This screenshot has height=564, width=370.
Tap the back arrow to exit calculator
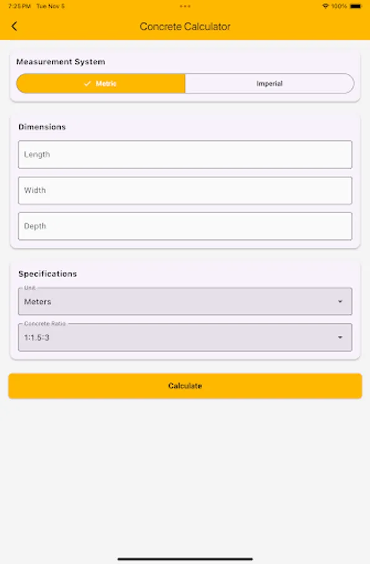(x=14, y=26)
